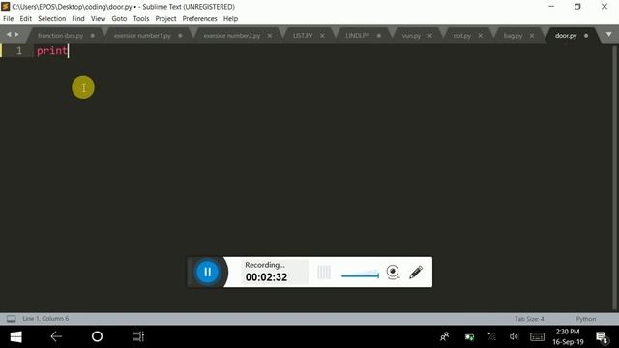Open the touch keyboard icon
The height and width of the screenshot is (348, 619).
[537, 337]
